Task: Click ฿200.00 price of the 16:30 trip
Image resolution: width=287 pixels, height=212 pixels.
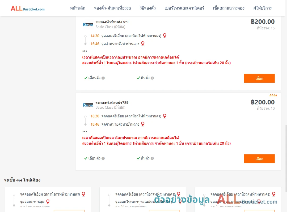Action: point(263,102)
